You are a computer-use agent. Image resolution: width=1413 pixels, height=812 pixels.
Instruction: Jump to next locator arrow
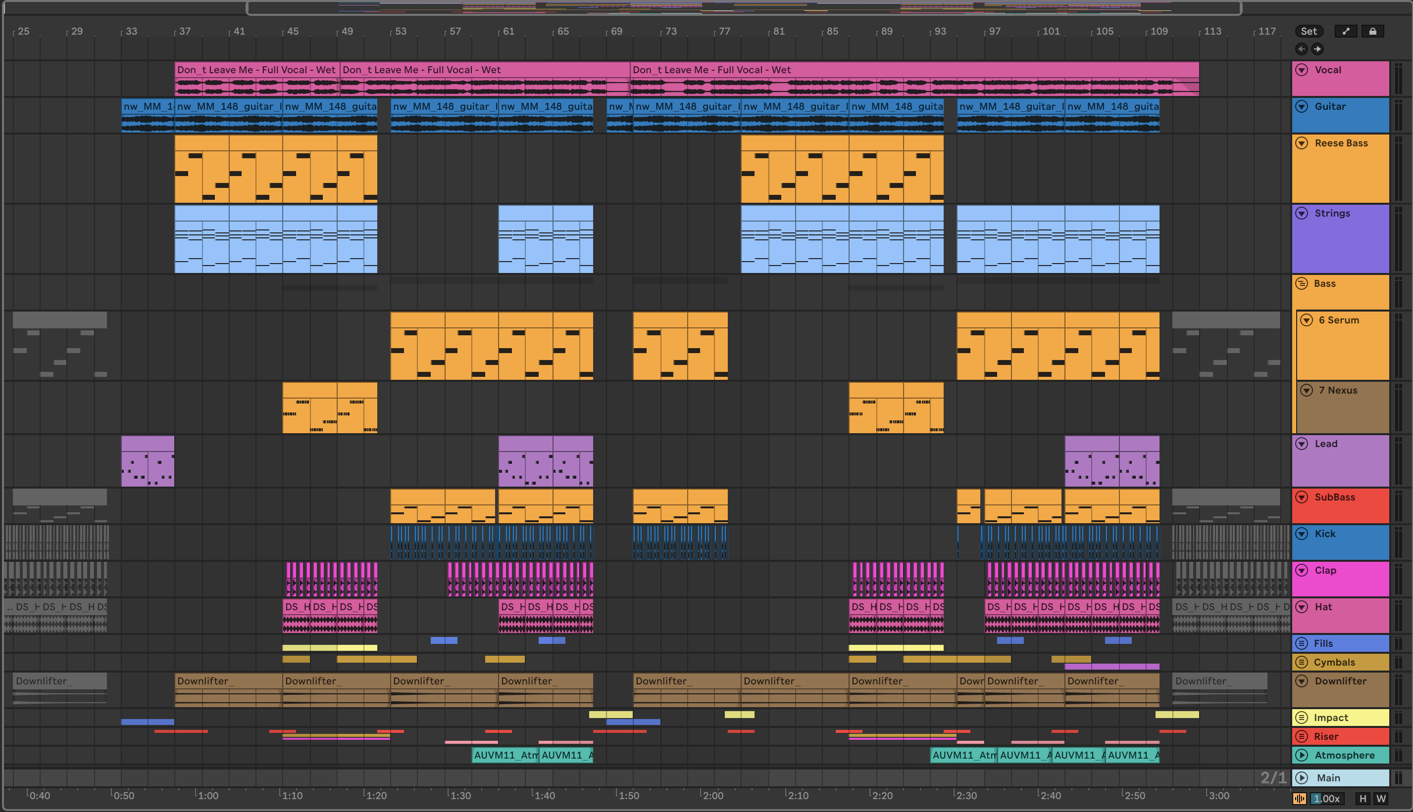1317,49
